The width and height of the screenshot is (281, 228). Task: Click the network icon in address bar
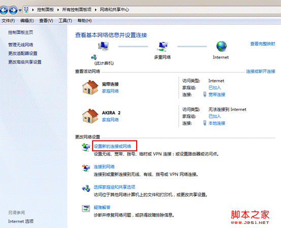point(26,10)
